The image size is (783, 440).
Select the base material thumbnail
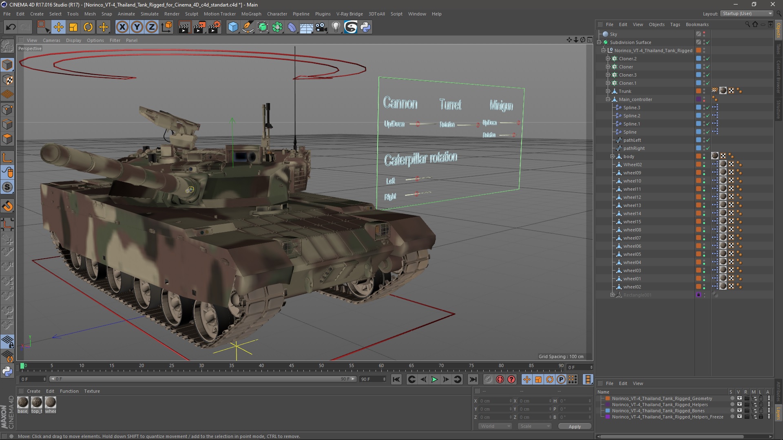[x=23, y=403]
